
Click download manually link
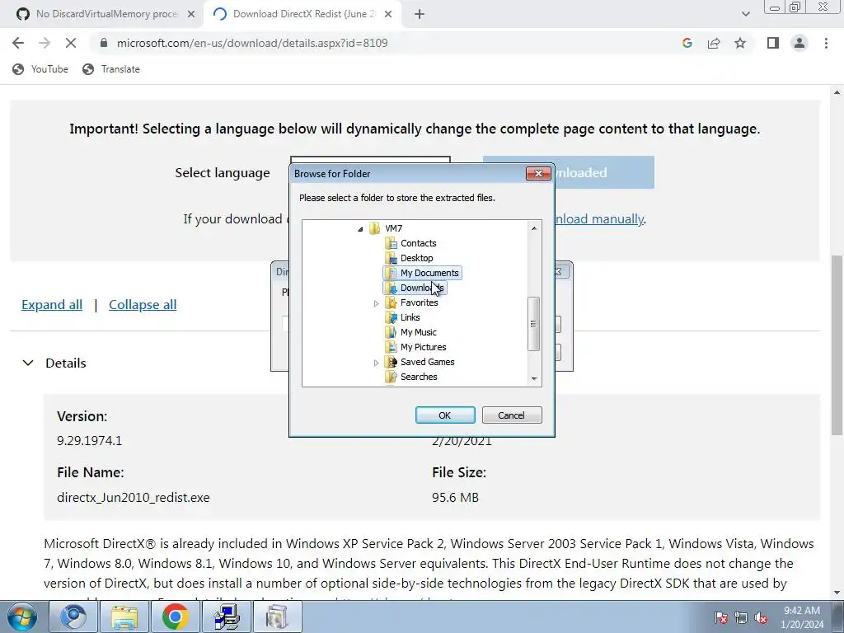pos(599,218)
